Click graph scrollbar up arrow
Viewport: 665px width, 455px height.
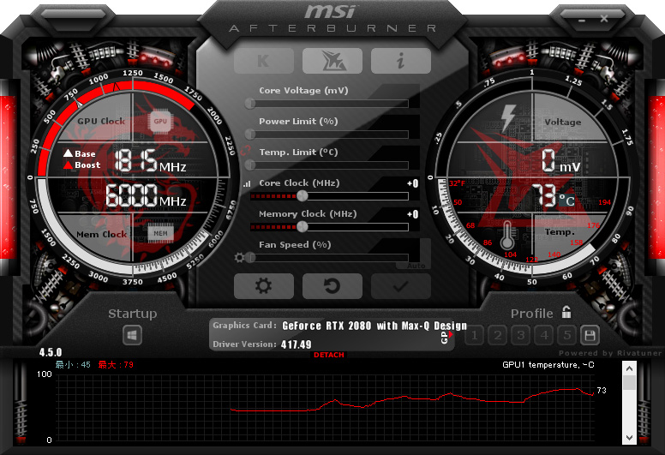point(629,368)
